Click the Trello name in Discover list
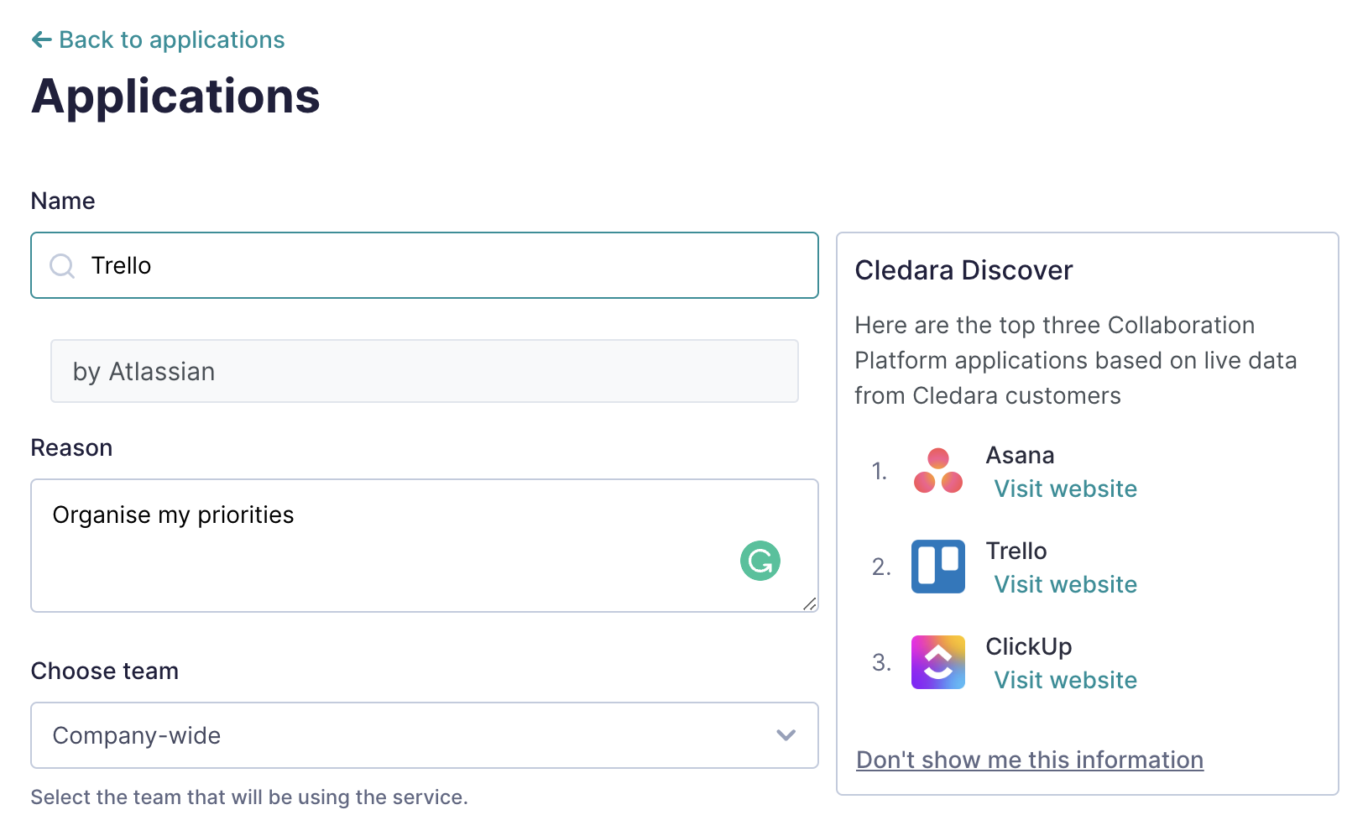The image size is (1368, 836). point(1016,551)
